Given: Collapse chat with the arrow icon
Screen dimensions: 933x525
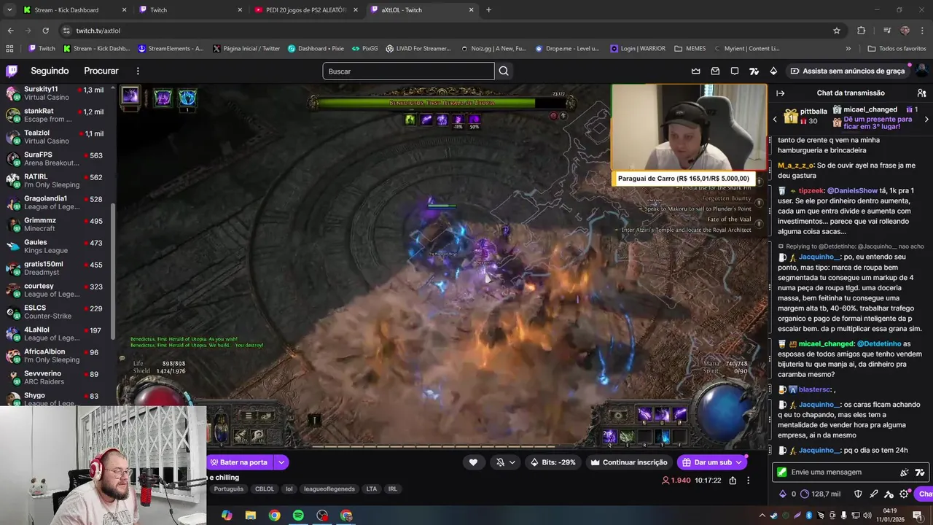Looking at the screenshot, I should tap(780, 93).
